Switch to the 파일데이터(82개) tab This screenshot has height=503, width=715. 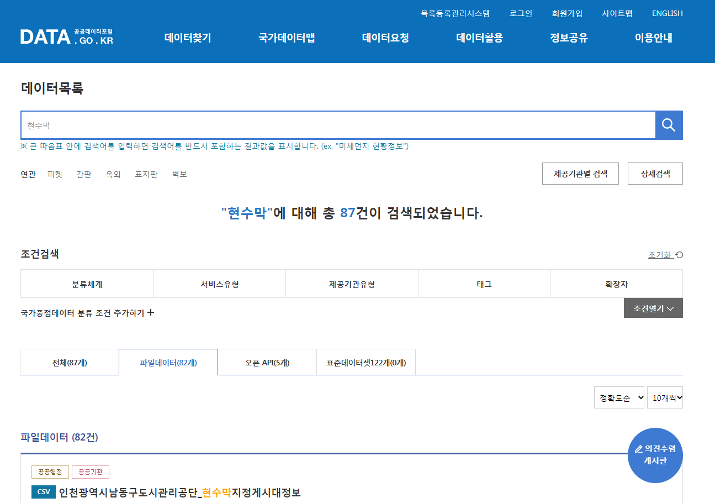[168, 363]
